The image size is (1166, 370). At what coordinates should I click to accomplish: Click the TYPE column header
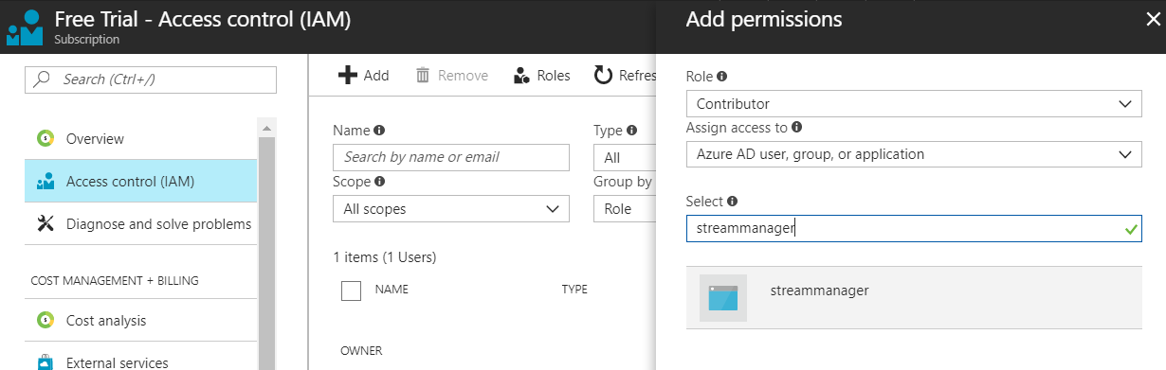[x=575, y=290]
